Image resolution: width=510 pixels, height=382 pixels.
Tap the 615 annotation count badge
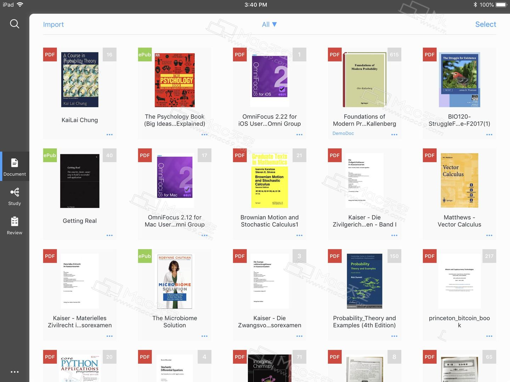point(394,54)
